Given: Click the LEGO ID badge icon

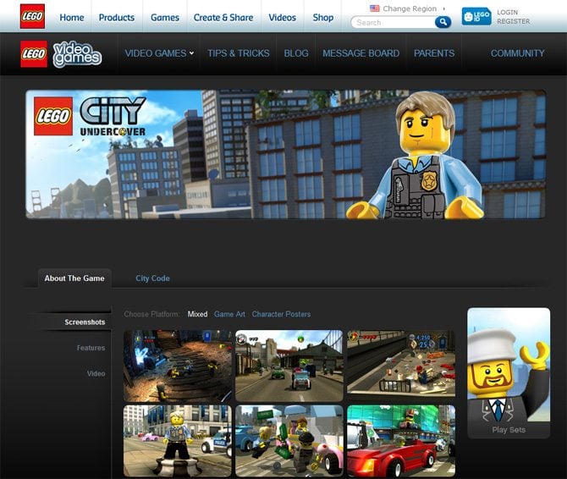Looking at the screenshot, I should (x=476, y=16).
